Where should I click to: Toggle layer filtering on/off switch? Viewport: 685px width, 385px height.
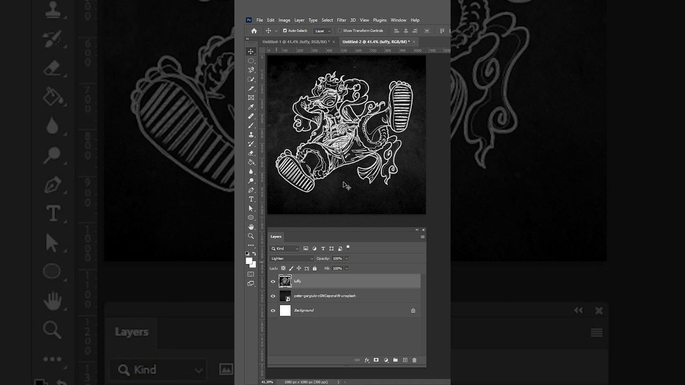pyautogui.click(x=348, y=248)
